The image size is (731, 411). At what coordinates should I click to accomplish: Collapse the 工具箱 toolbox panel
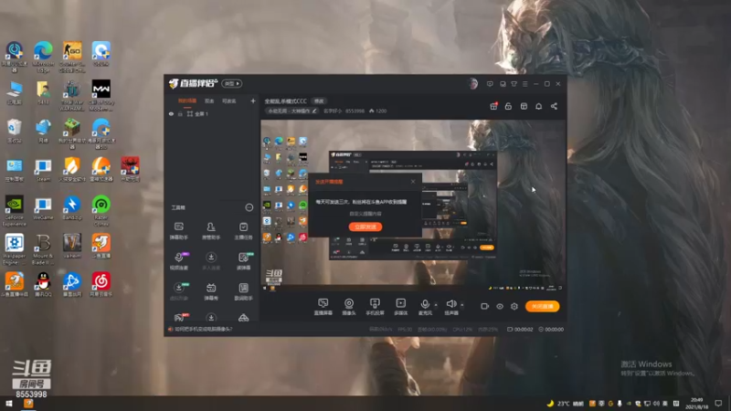249,207
